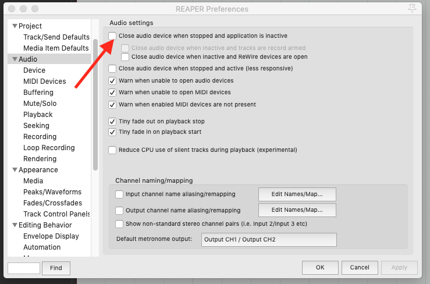
Task: Select the Editing Behavior category label
Action: [x=45, y=225]
